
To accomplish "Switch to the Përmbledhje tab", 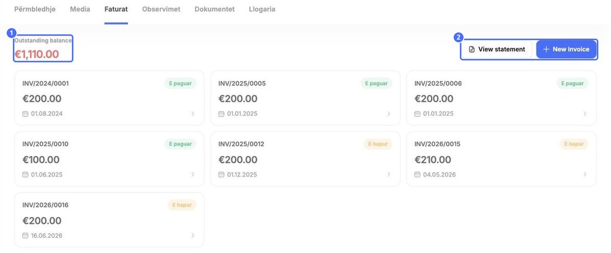I will (35, 9).
